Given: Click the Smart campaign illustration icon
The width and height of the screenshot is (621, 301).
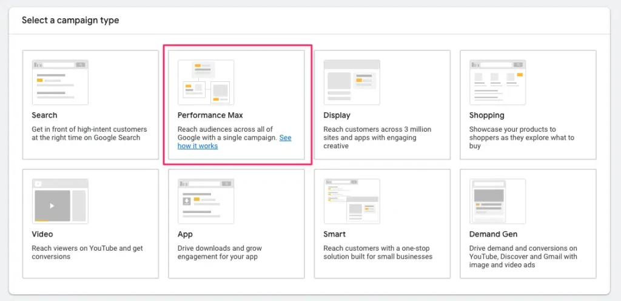Looking at the screenshot, I should click(x=352, y=201).
